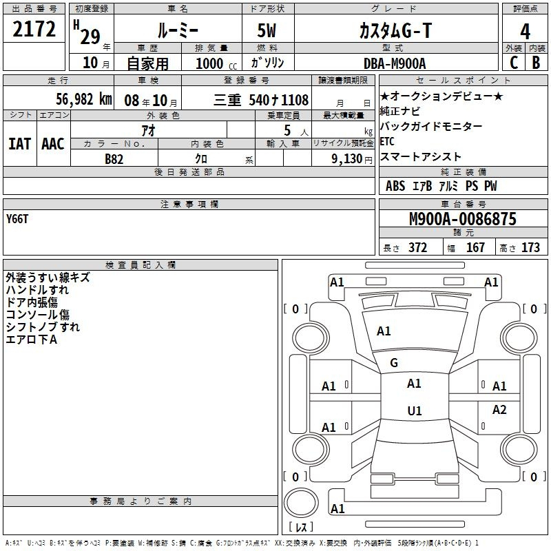Click the G mark on windshield diagram
The width and height of the screenshot is (551, 551).
point(393,362)
